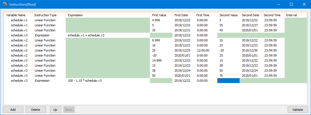The width and height of the screenshot is (311, 115).
Task: Click the Second Date cell '2019/12/30'
Action: 251,50
